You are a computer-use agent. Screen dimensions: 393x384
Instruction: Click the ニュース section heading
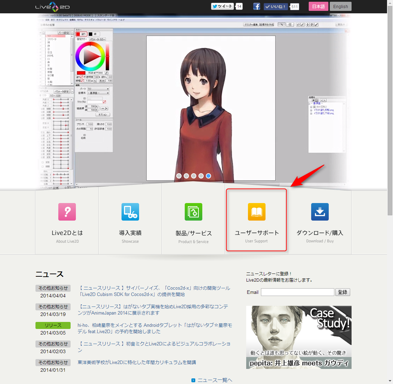50,274
